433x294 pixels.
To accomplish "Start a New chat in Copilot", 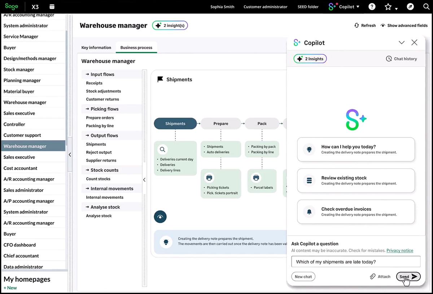I will point(303,276).
